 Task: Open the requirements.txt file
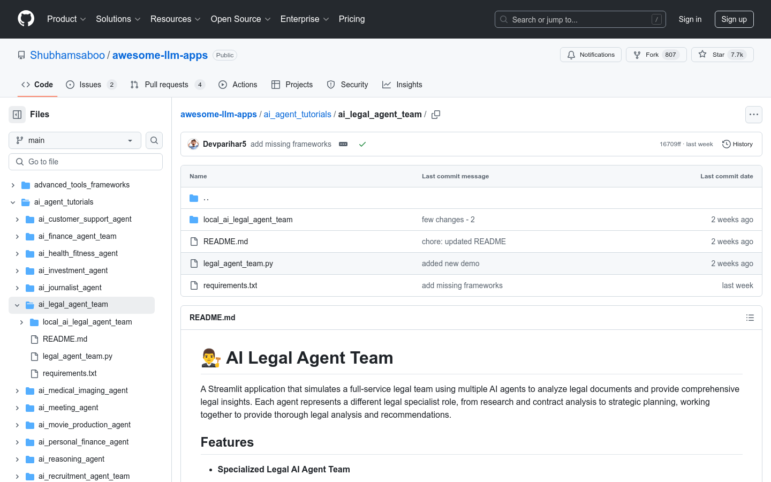pos(230,285)
